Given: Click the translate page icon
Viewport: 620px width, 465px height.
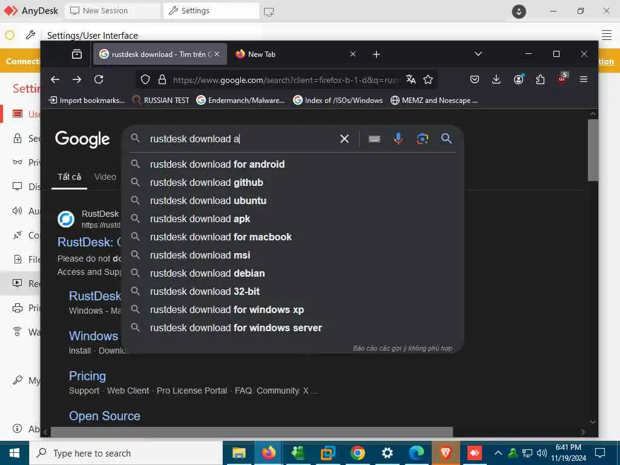Looking at the screenshot, I should (411, 79).
